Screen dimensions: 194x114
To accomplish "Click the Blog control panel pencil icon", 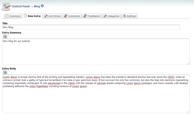I will tap(6, 7).
